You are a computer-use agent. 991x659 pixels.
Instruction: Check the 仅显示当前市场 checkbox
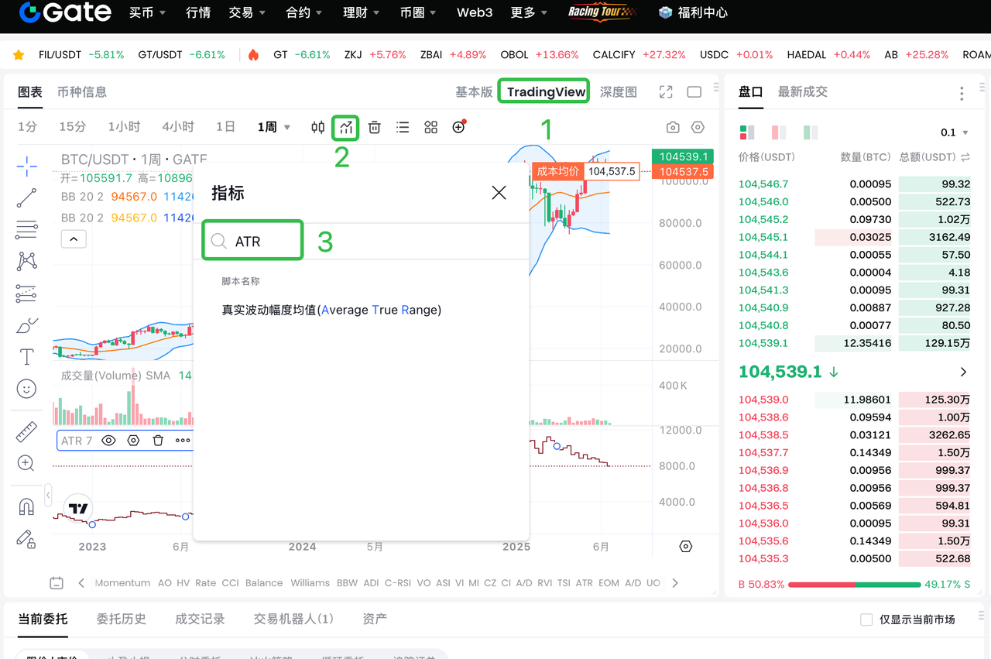pyautogui.click(x=867, y=620)
